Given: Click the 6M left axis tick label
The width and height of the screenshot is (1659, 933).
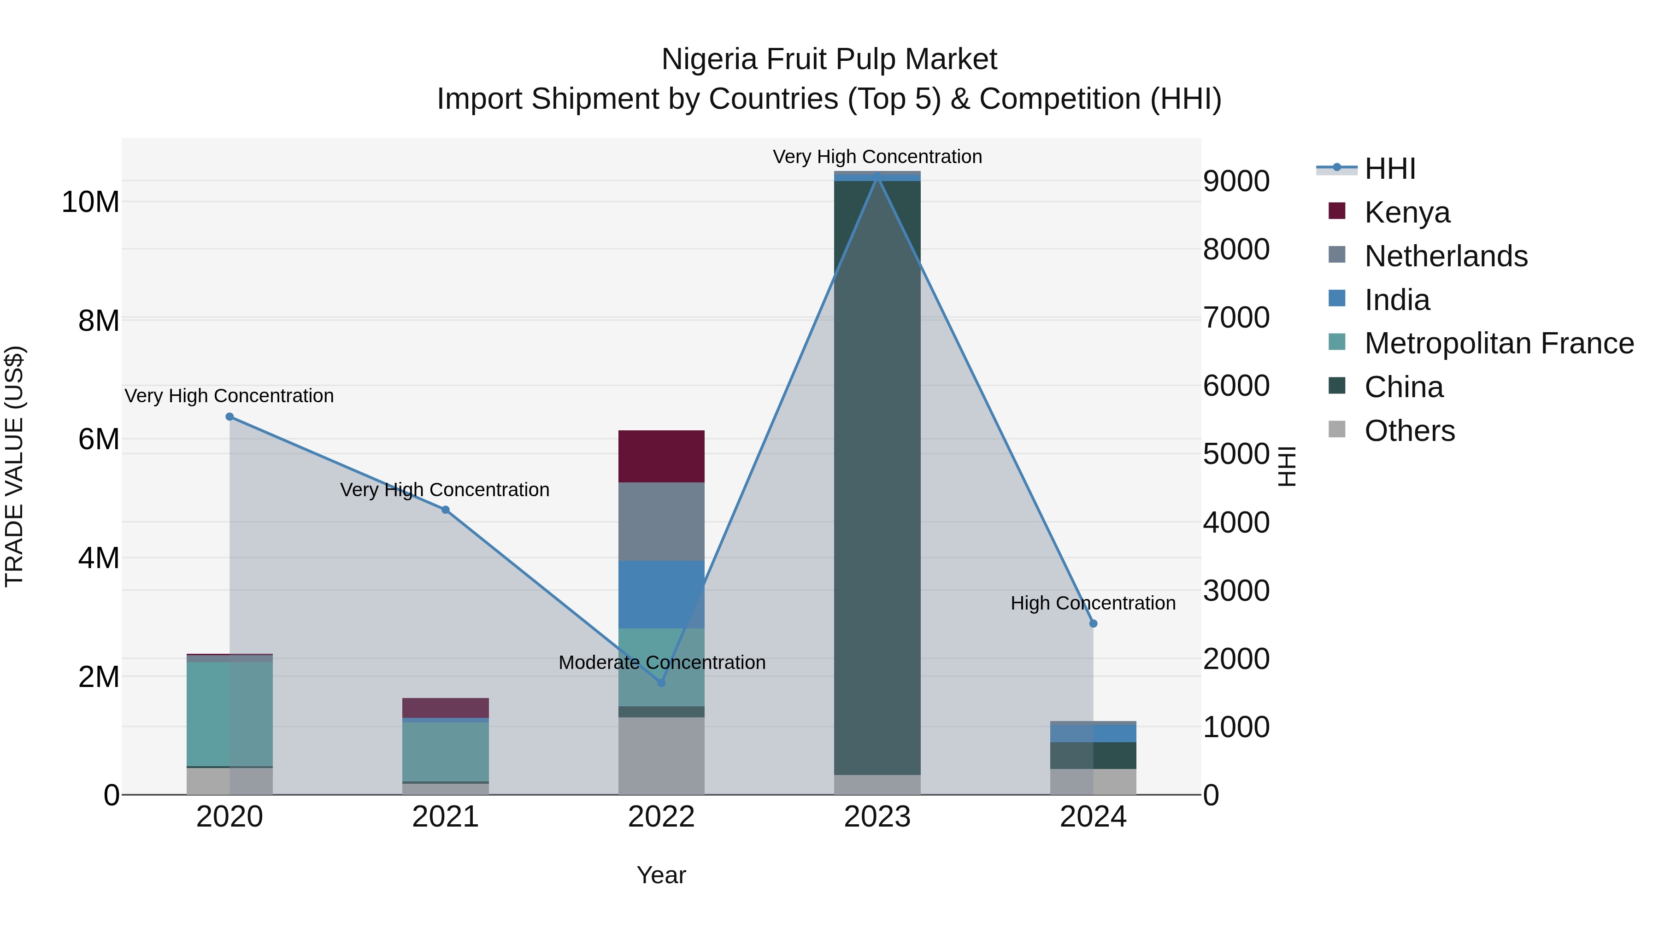Looking at the screenshot, I should pyautogui.click(x=99, y=439).
